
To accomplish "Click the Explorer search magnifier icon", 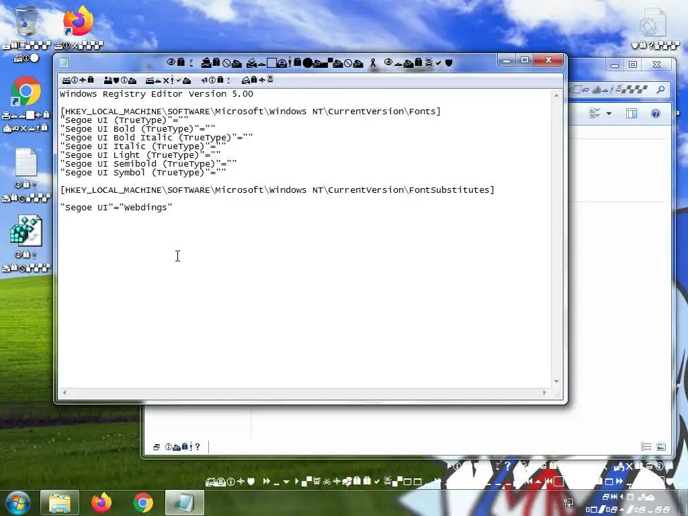I will 660,89.
